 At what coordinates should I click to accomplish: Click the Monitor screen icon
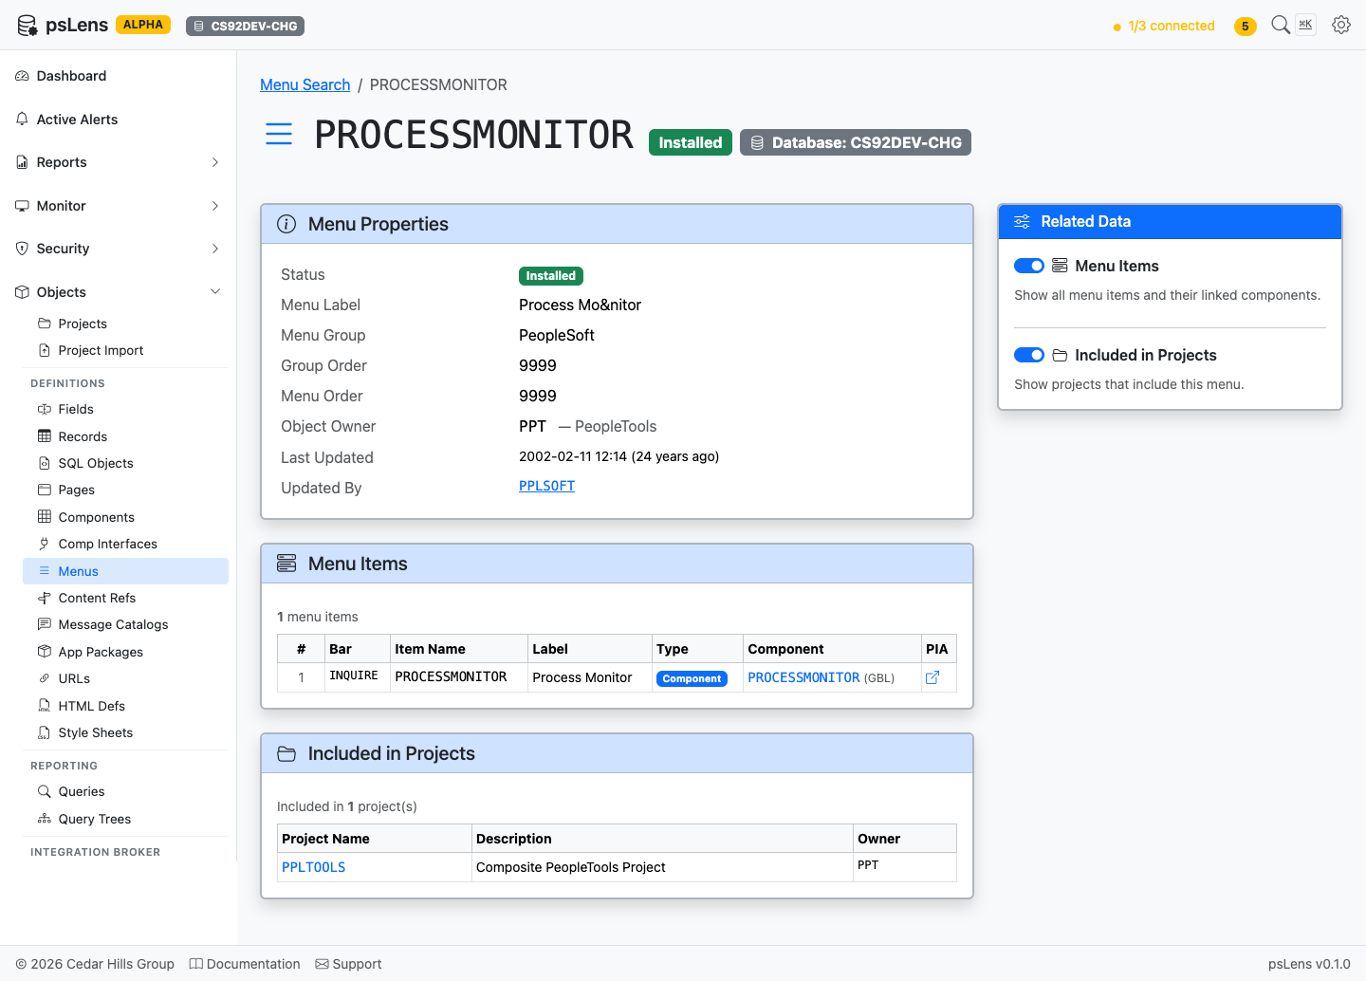(22, 206)
